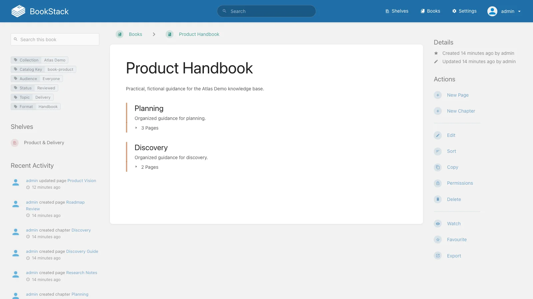Click the Catalog Key tag name
This screenshot has height=299, width=533.
(x=31, y=69)
